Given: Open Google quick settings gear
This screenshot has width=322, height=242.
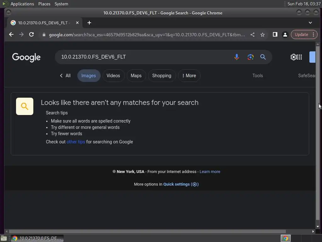Looking at the screenshot, I should (x=293, y=57).
